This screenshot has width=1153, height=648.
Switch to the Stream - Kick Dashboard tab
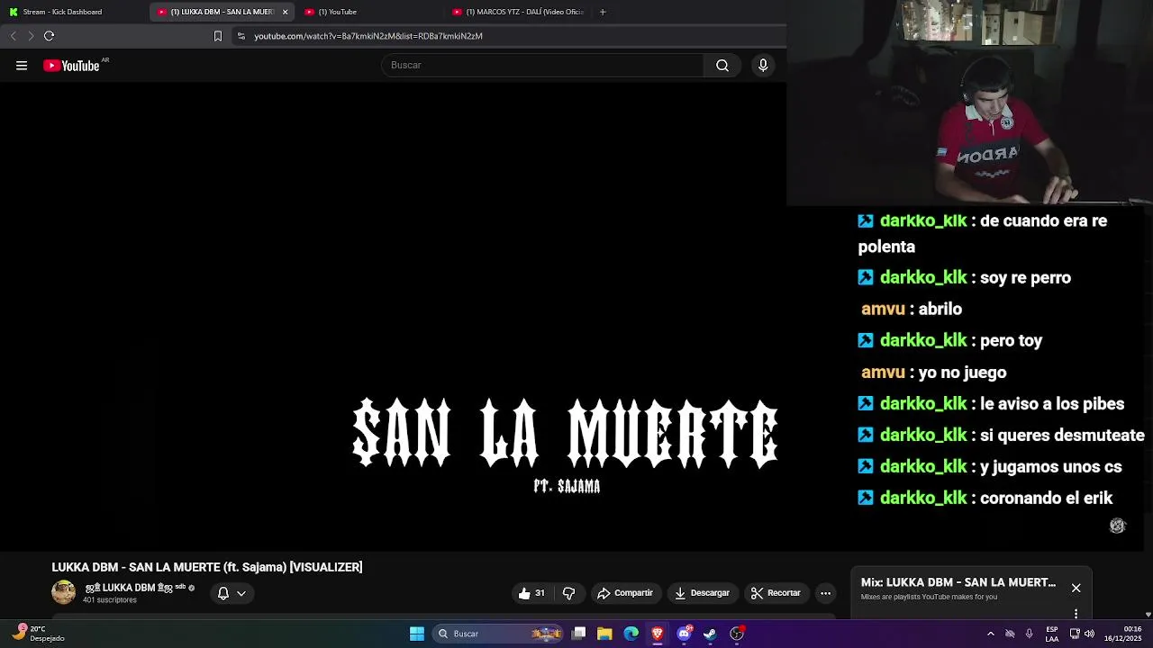[x=72, y=12]
